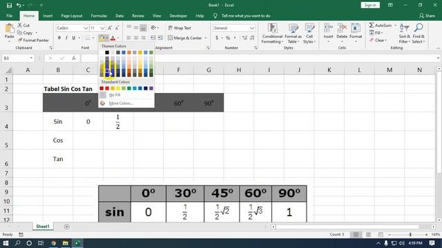Click the Insert Function fx button

point(74,58)
